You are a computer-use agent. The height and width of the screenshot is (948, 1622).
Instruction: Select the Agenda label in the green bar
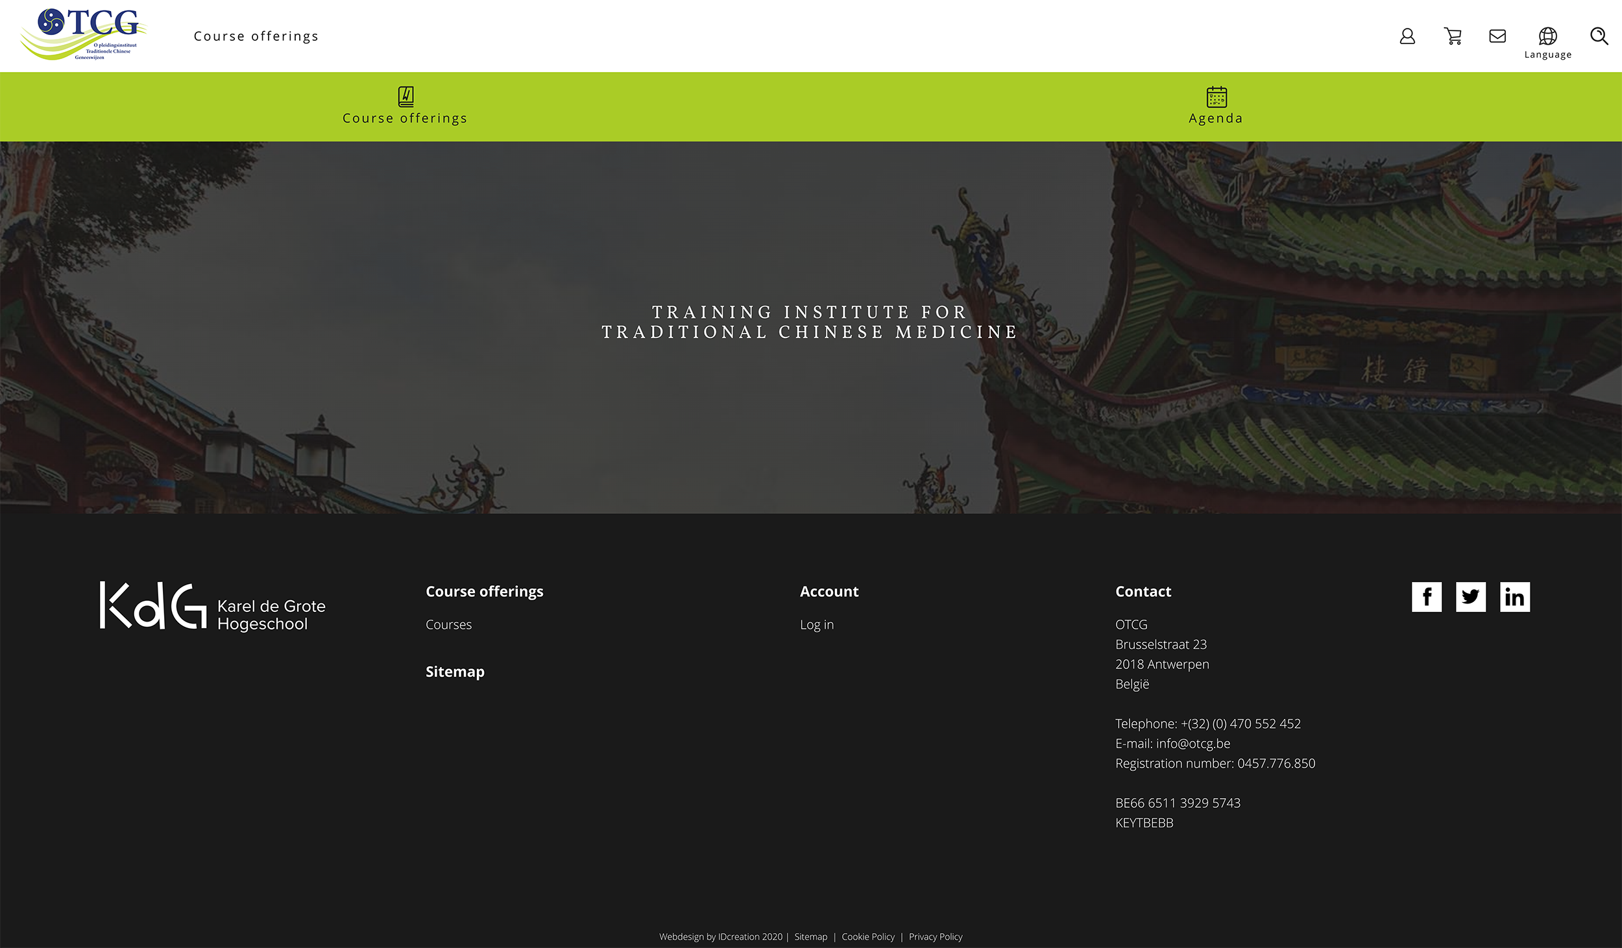pyautogui.click(x=1215, y=119)
